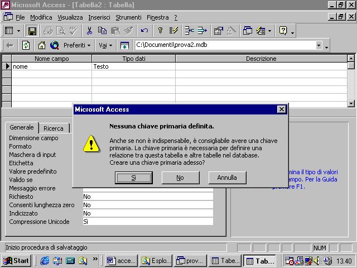This screenshot has width=357, height=268.
Task: Select the row selector of 'nome' row
Action: [7, 66]
